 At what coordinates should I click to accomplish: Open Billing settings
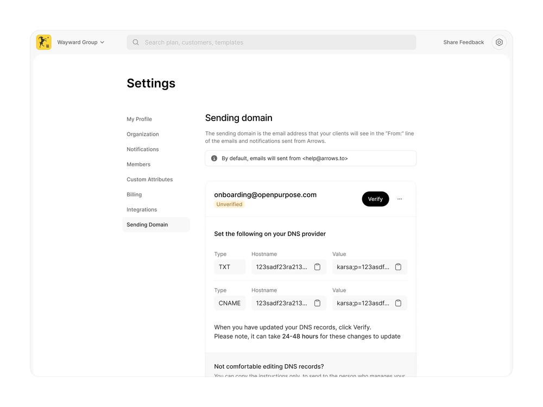[x=134, y=194]
